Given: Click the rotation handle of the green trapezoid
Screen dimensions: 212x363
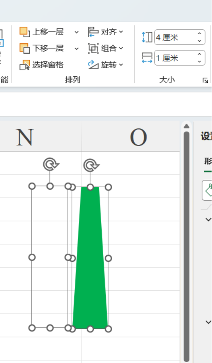Looking at the screenshot, I should click(91, 165).
